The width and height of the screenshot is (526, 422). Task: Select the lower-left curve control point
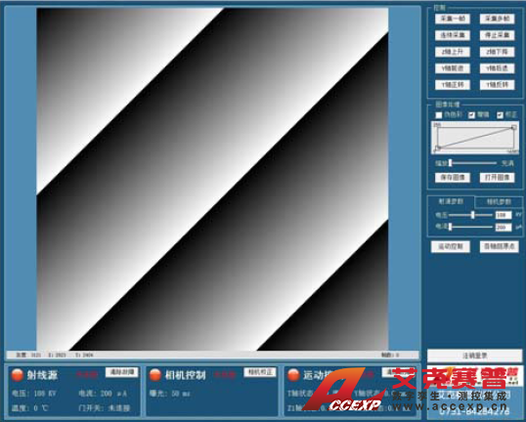(x=437, y=148)
